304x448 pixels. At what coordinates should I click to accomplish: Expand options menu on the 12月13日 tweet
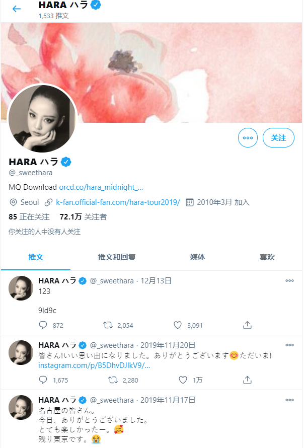click(290, 281)
